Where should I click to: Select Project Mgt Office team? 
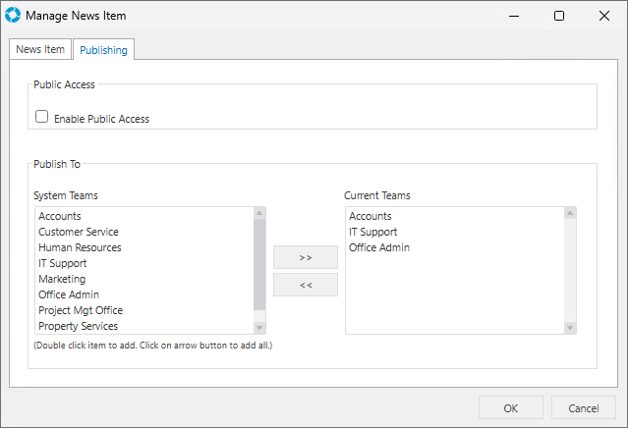point(82,310)
